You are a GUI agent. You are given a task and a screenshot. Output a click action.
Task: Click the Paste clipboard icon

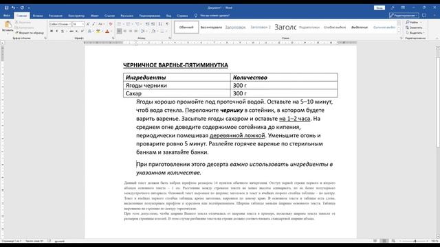[x=8, y=25]
